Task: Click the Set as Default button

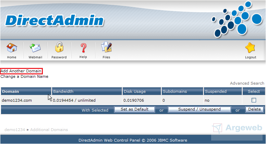Action: pos(134,110)
